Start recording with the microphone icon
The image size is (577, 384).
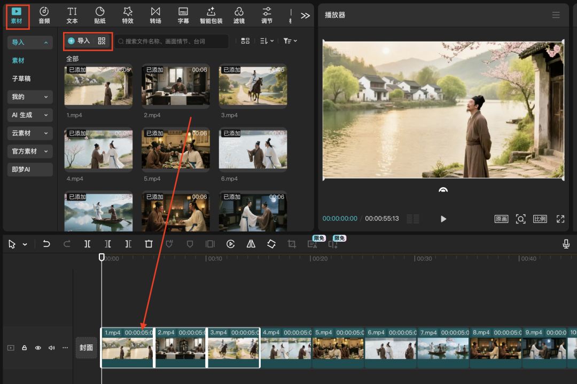click(566, 244)
